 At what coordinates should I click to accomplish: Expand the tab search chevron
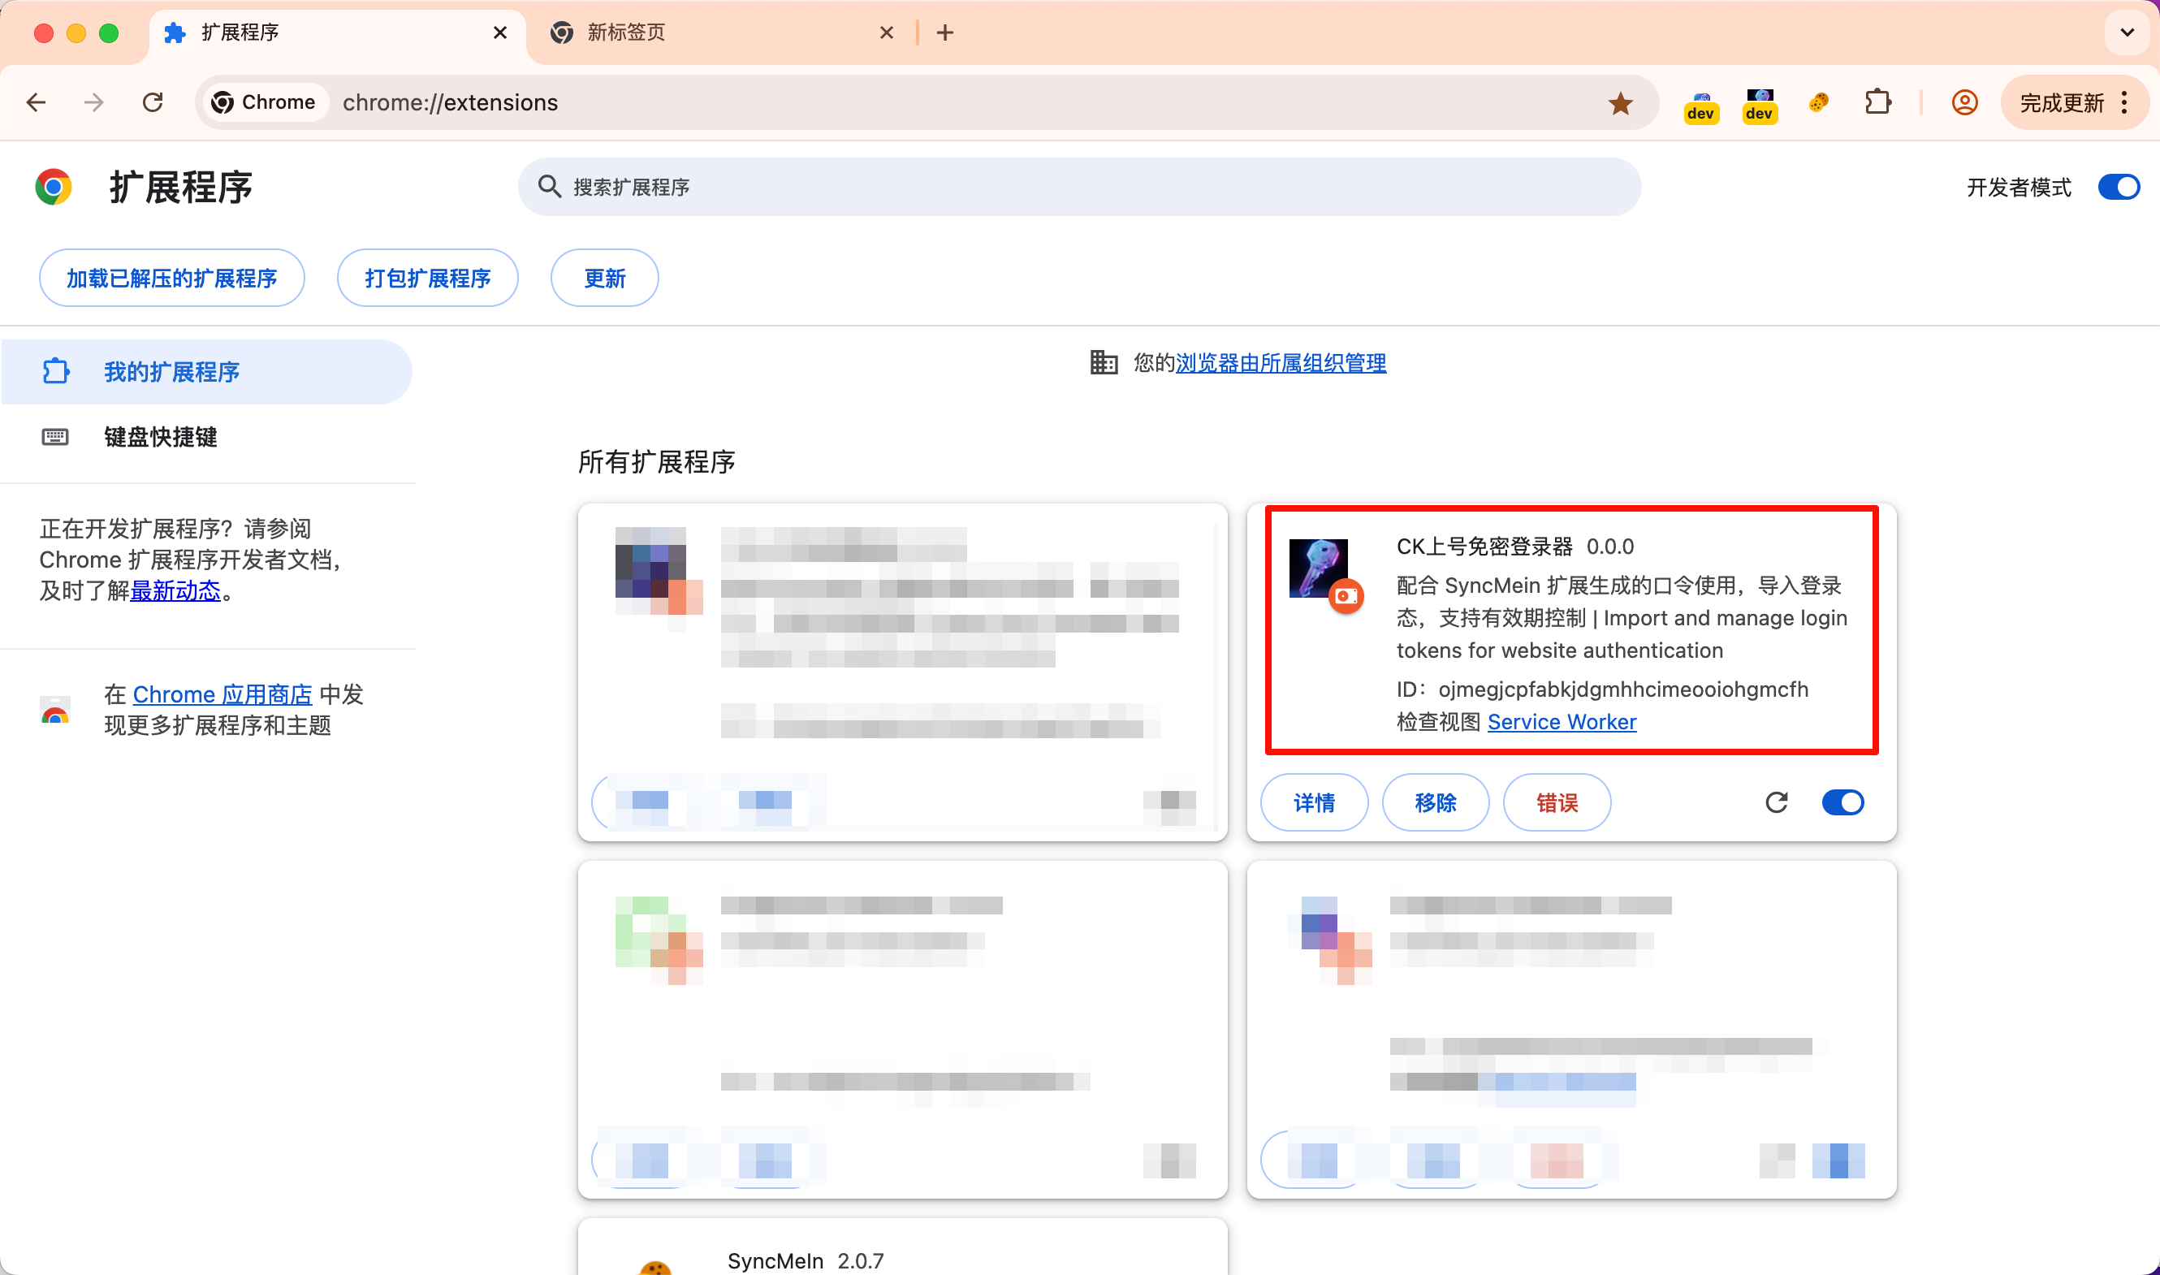coord(2127,32)
